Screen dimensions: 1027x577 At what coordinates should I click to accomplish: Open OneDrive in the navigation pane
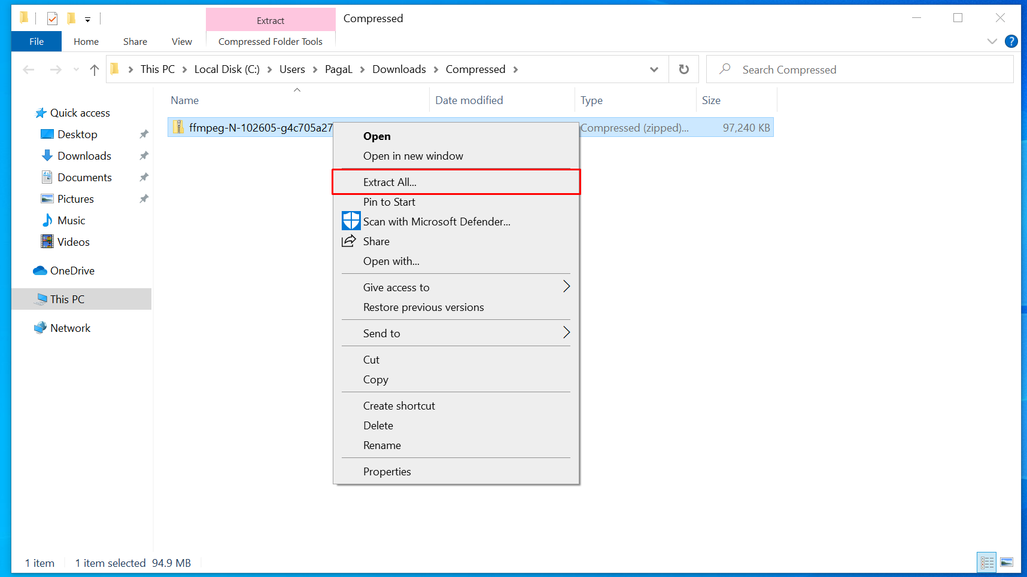(x=72, y=271)
